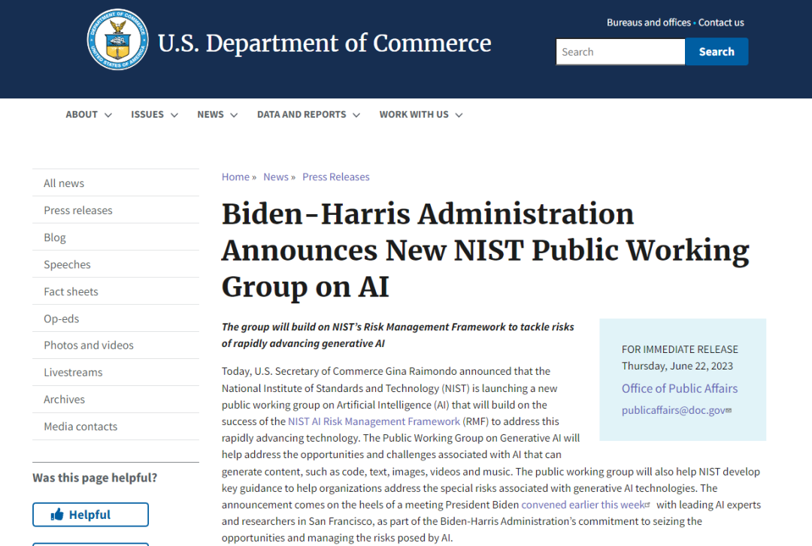Open the NEWS navigation menu
812x546 pixels.
217,114
